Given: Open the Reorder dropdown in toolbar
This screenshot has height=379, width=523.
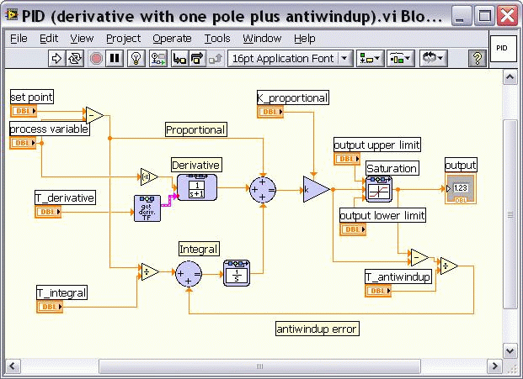Looking at the screenshot, I should pos(433,58).
